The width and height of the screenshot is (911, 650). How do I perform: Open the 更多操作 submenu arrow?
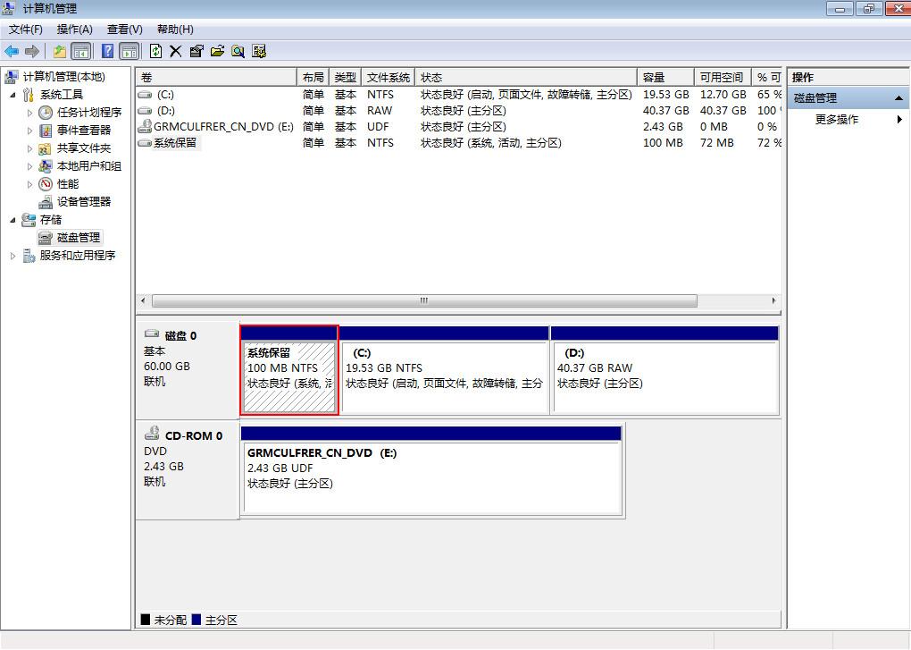coord(898,119)
